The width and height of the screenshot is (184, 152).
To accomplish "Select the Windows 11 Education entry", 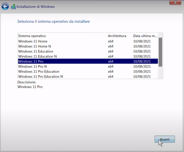I will click(x=88, y=51).
